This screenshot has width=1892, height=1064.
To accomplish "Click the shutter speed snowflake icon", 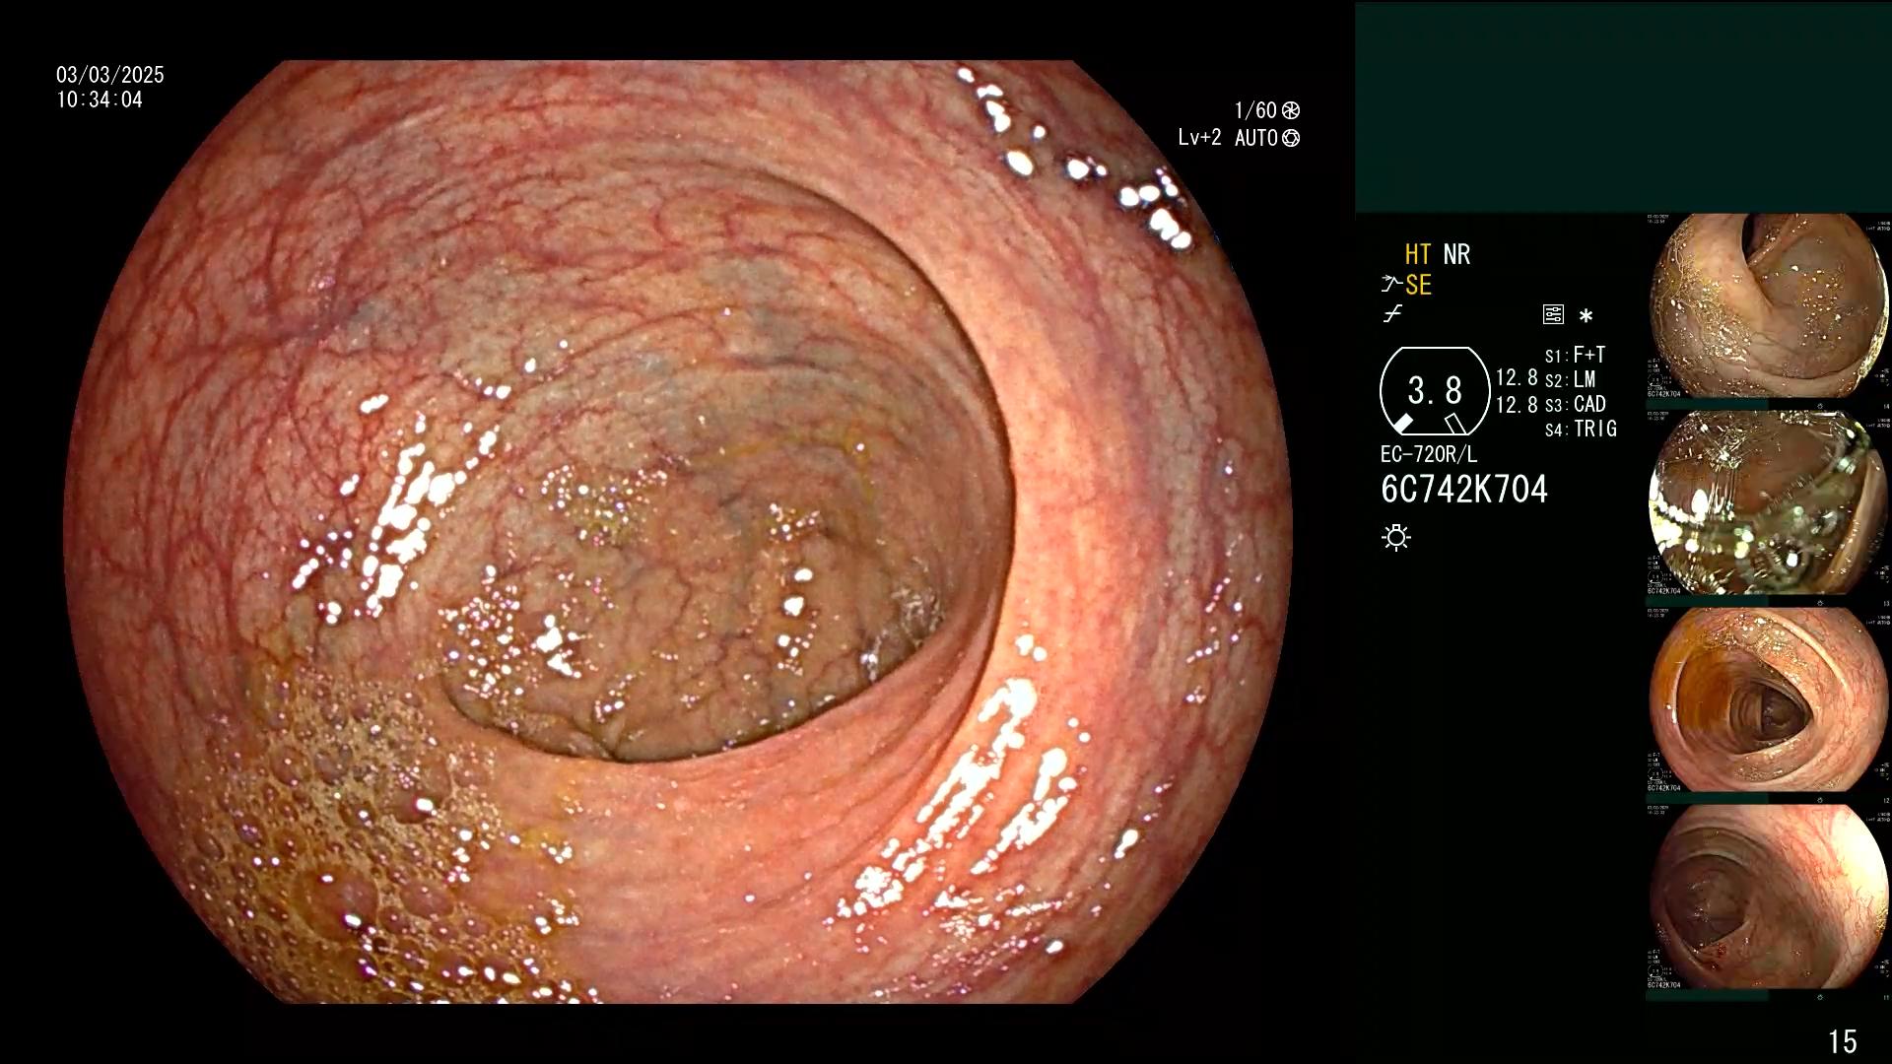I will (1291, 110).
